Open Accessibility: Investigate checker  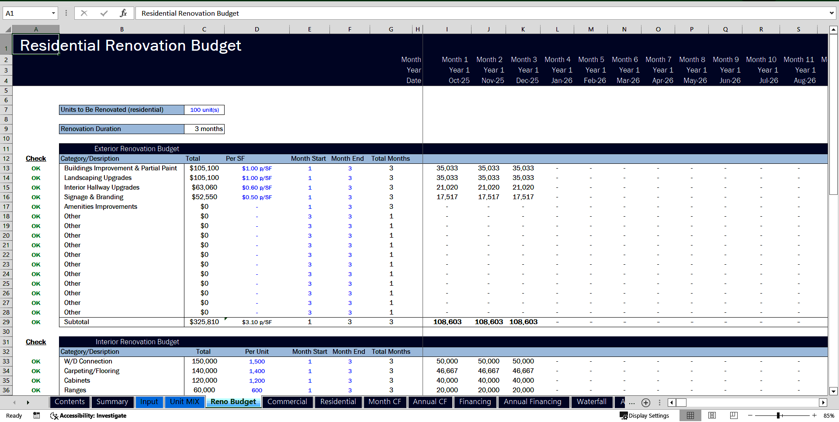point(89,415)
